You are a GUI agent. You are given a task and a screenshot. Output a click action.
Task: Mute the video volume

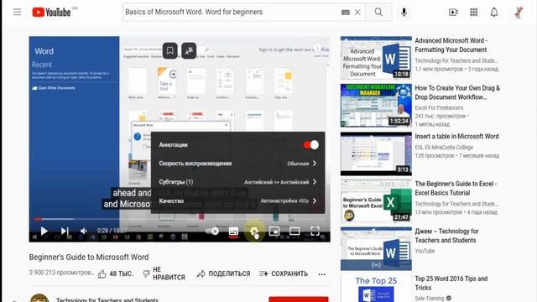(84, 232)
